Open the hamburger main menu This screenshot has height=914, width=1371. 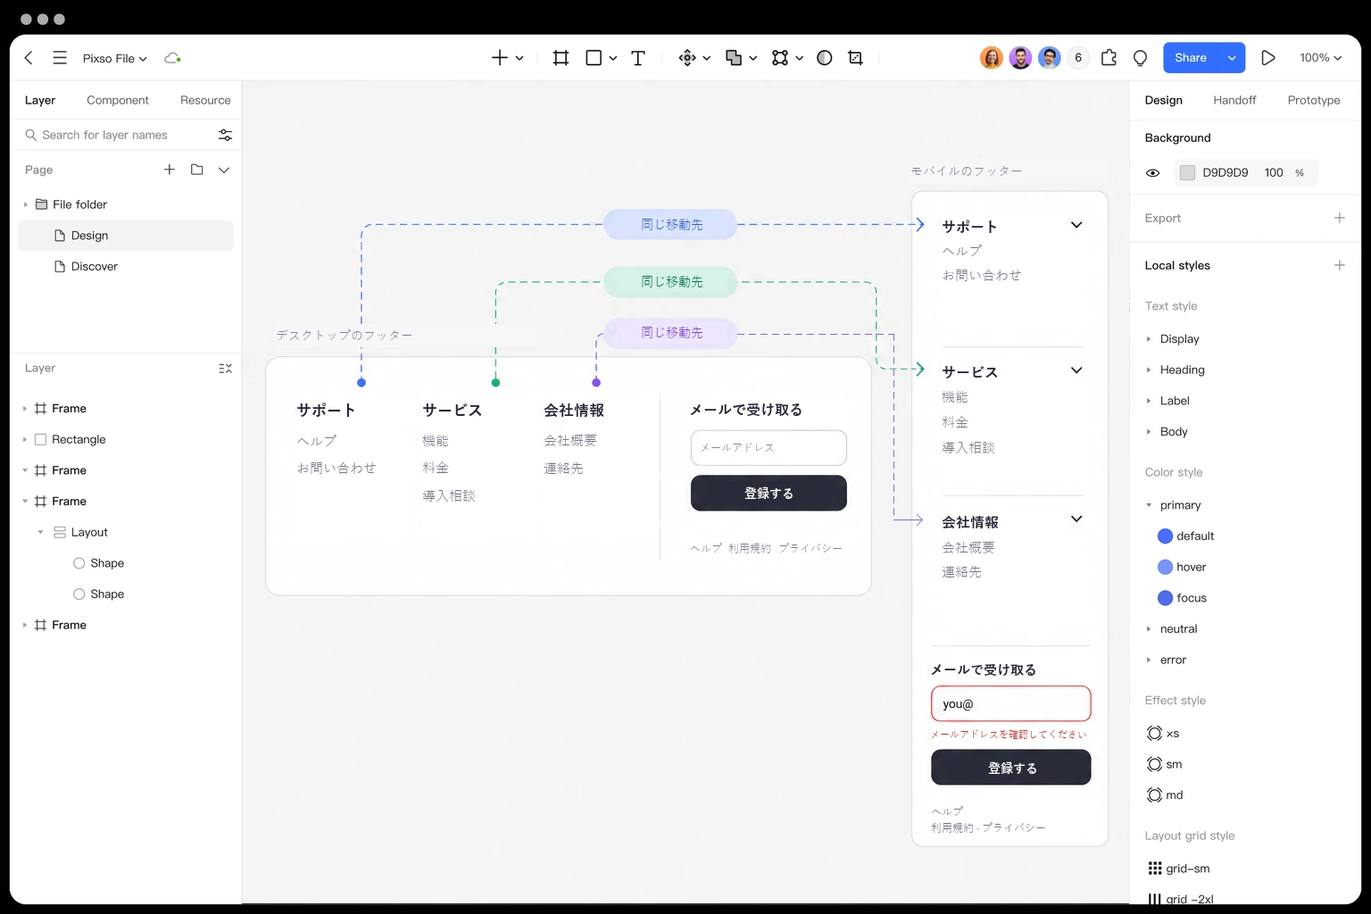[60, 58]
